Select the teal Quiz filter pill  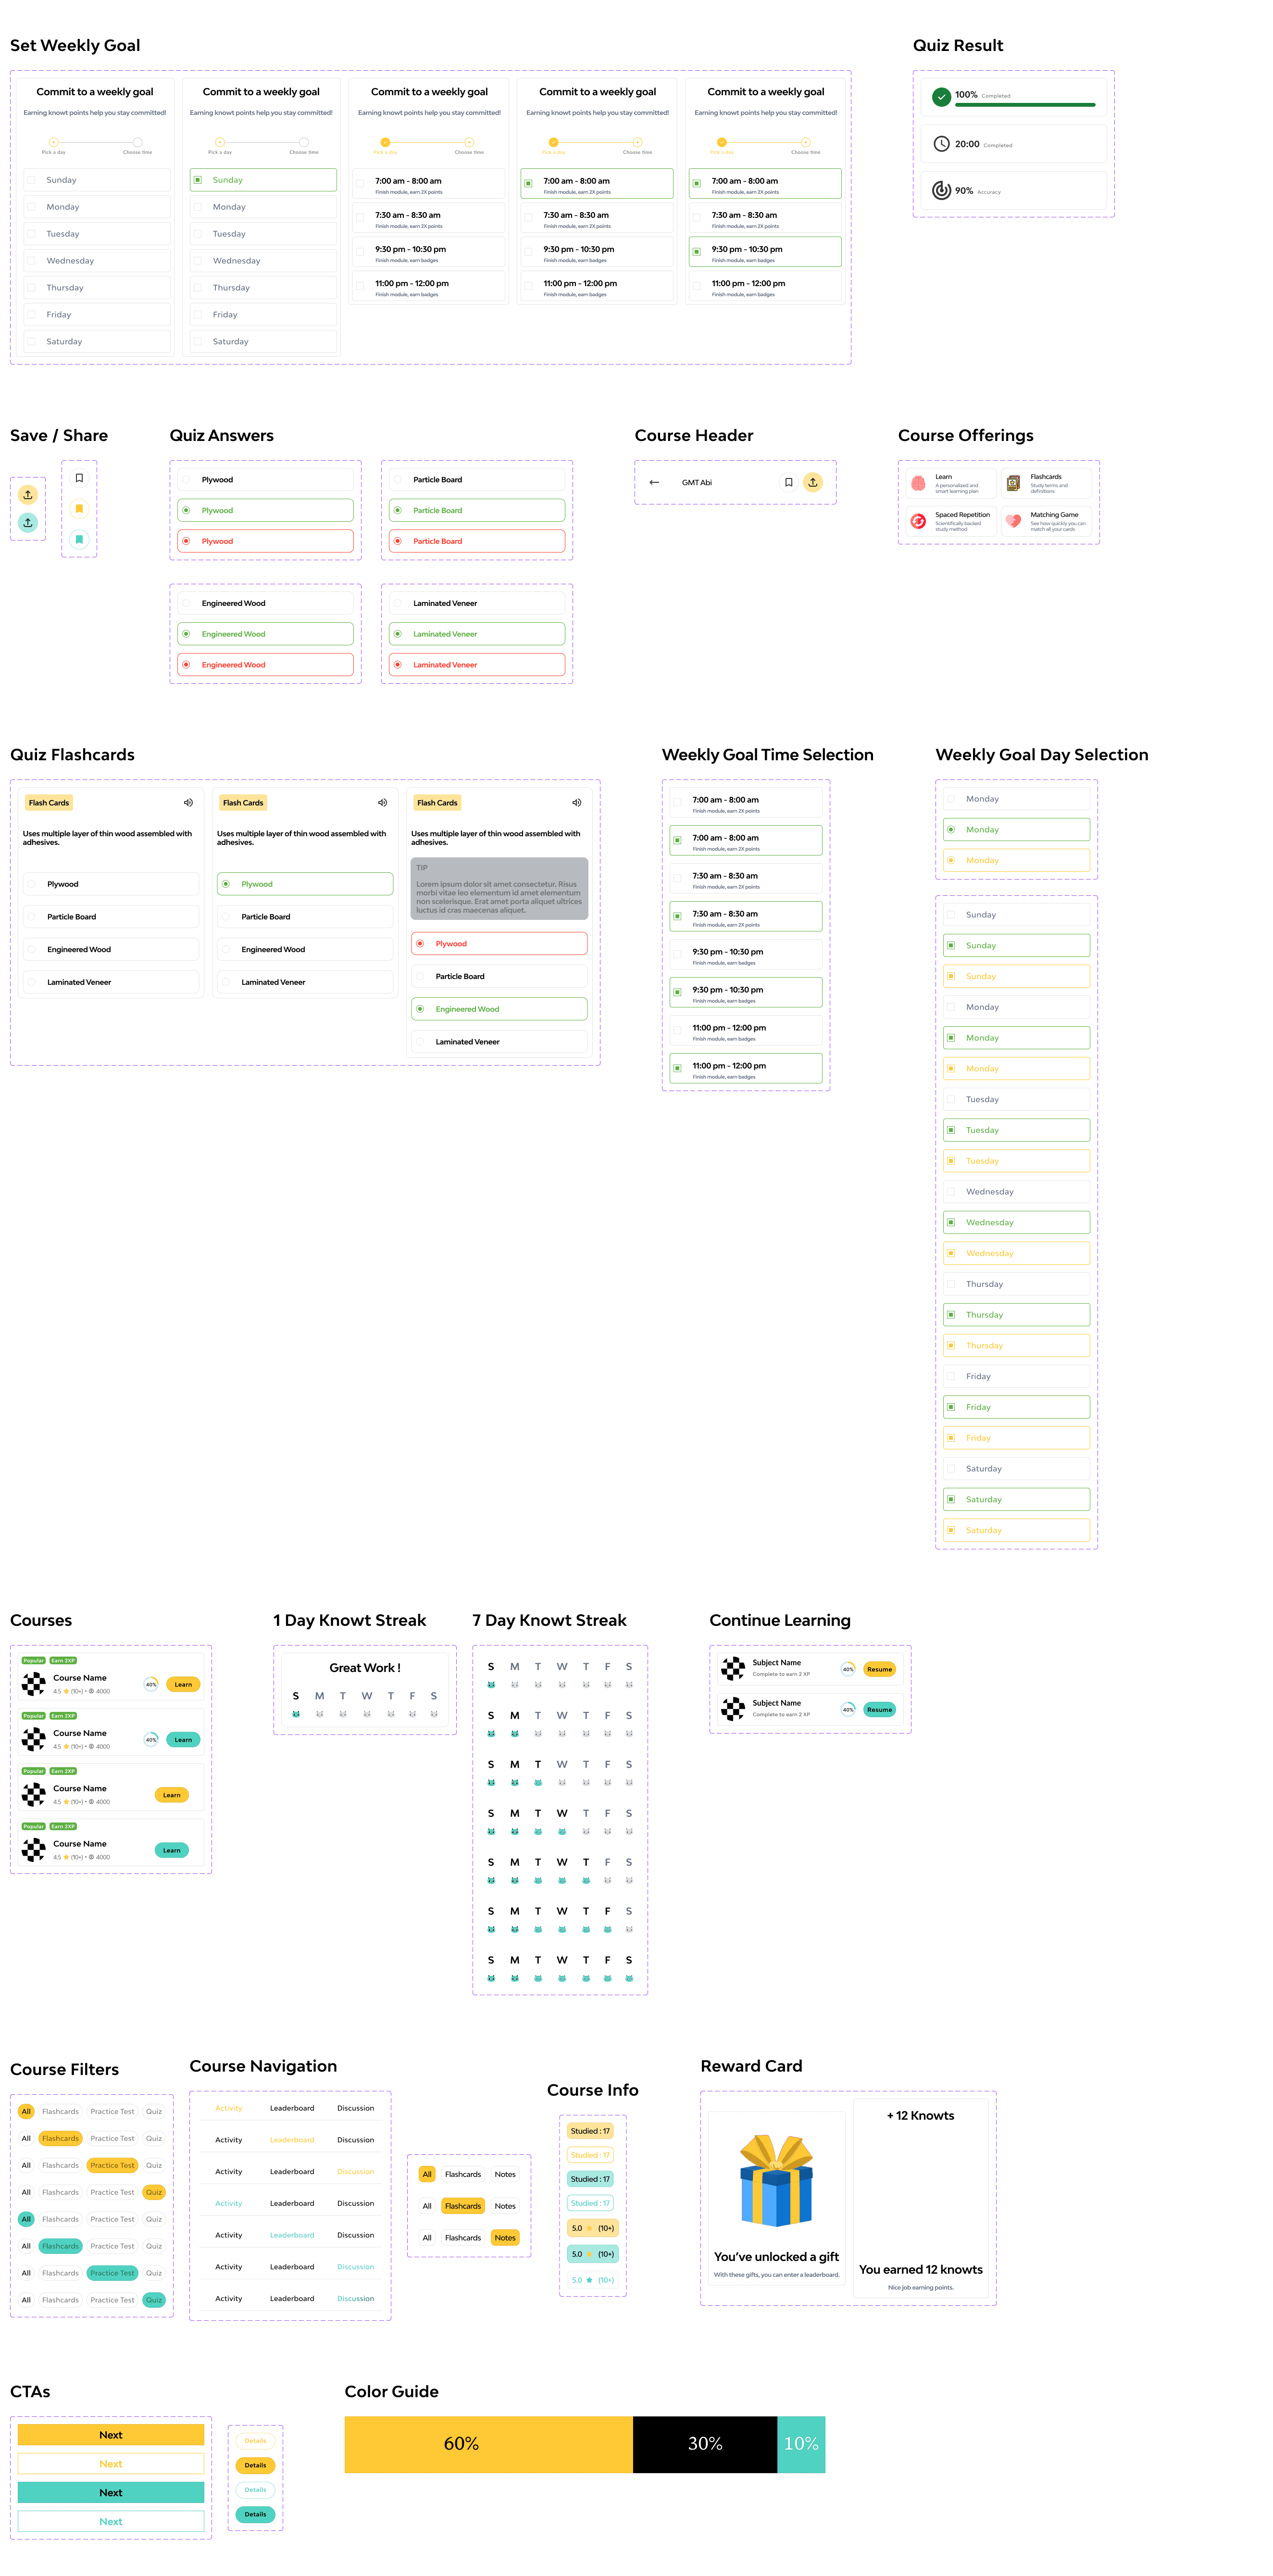click(154, 2300)
